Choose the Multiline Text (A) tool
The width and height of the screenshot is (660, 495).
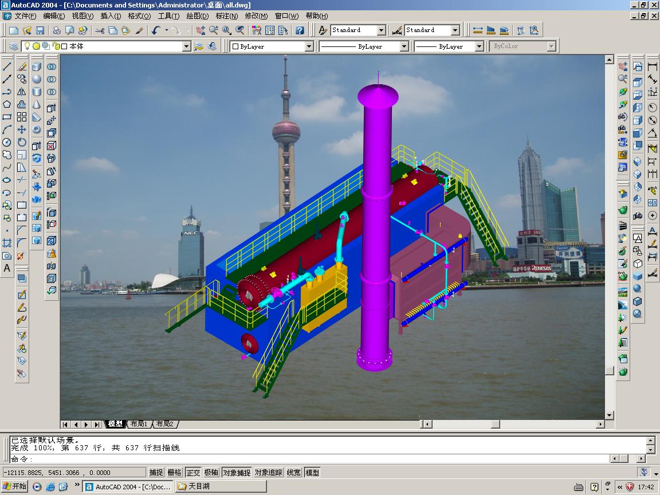point(7,268)
